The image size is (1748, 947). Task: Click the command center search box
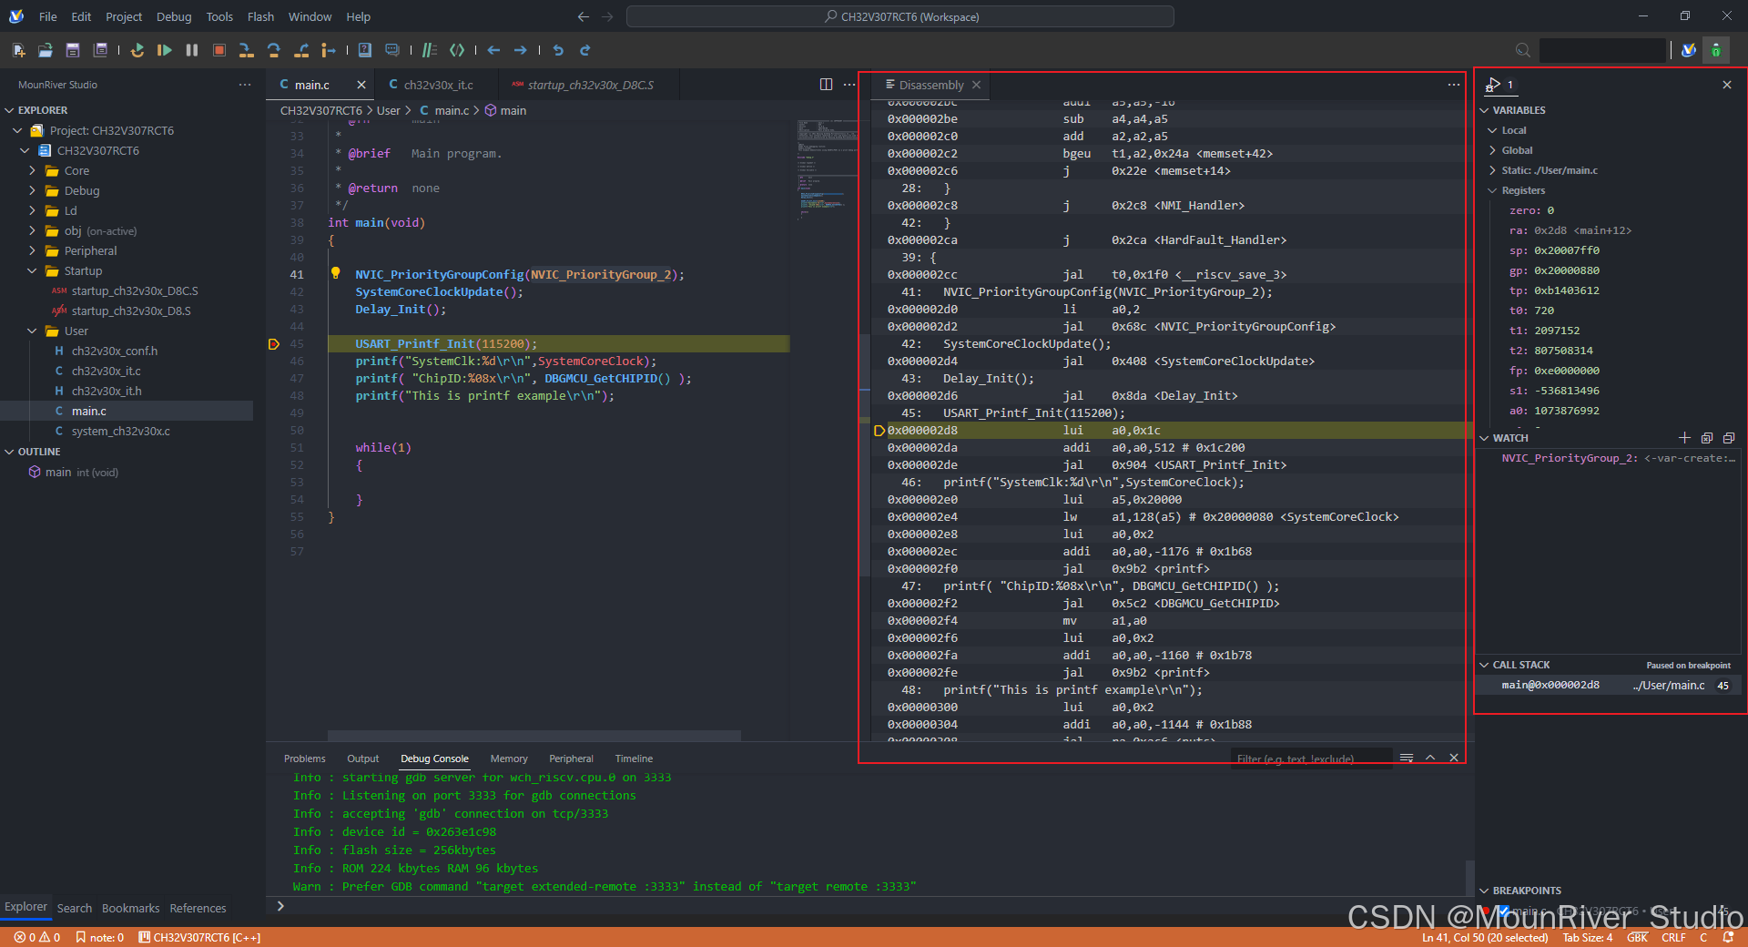(x=899, y=16)
